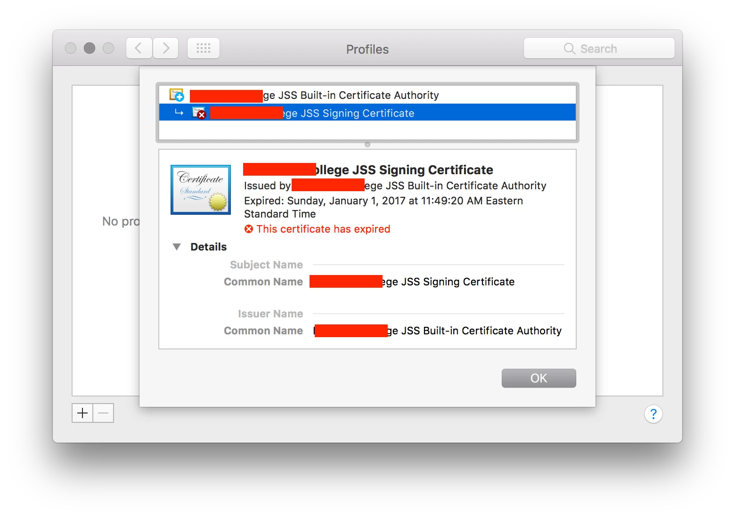The image size is (735, 518).
Task: Click the child indent arrow icon
Action: coord(179,113)
